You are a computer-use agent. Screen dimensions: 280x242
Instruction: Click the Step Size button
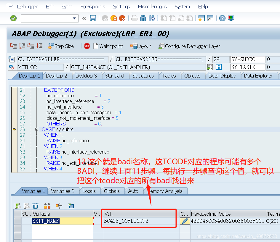(61, 46)
